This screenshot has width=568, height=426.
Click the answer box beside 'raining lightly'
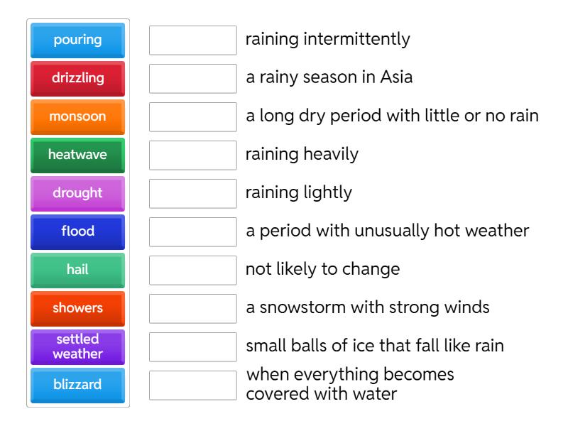tap(192, 193)
